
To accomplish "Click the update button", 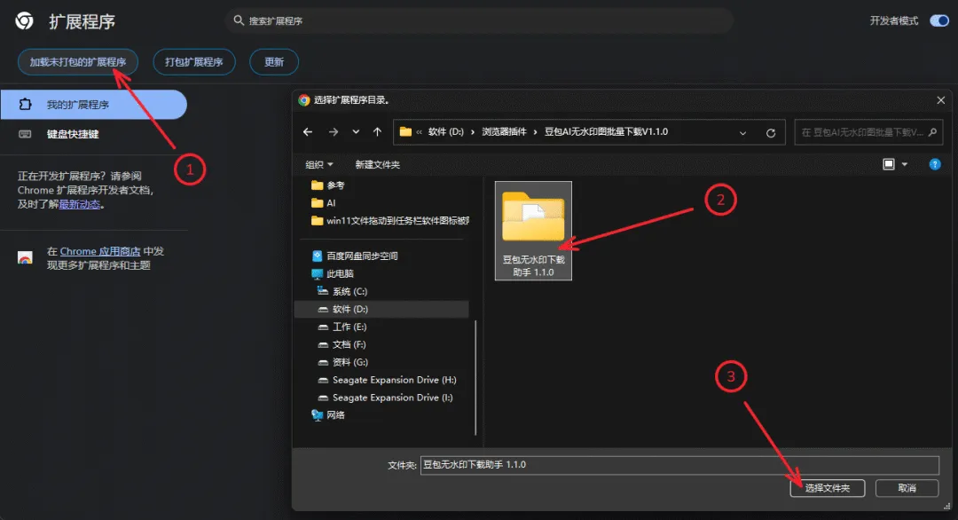I will point(274,62).
